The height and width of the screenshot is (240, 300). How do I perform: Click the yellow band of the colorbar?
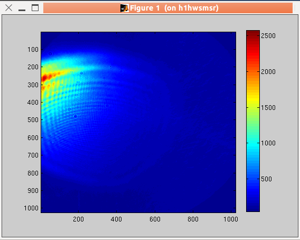pos(253,99)
